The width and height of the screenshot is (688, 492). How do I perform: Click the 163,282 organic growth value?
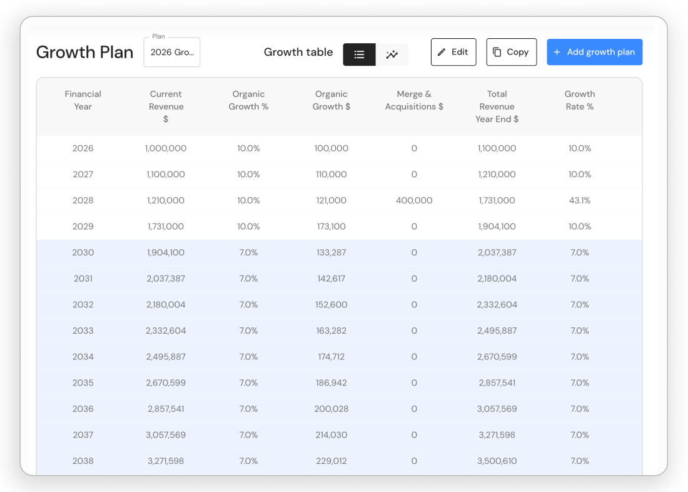[x=331, y=331]
